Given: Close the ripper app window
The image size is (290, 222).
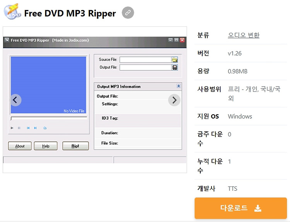Looking at the screenshot, I should pyautogui.click(x=182, y=40).
